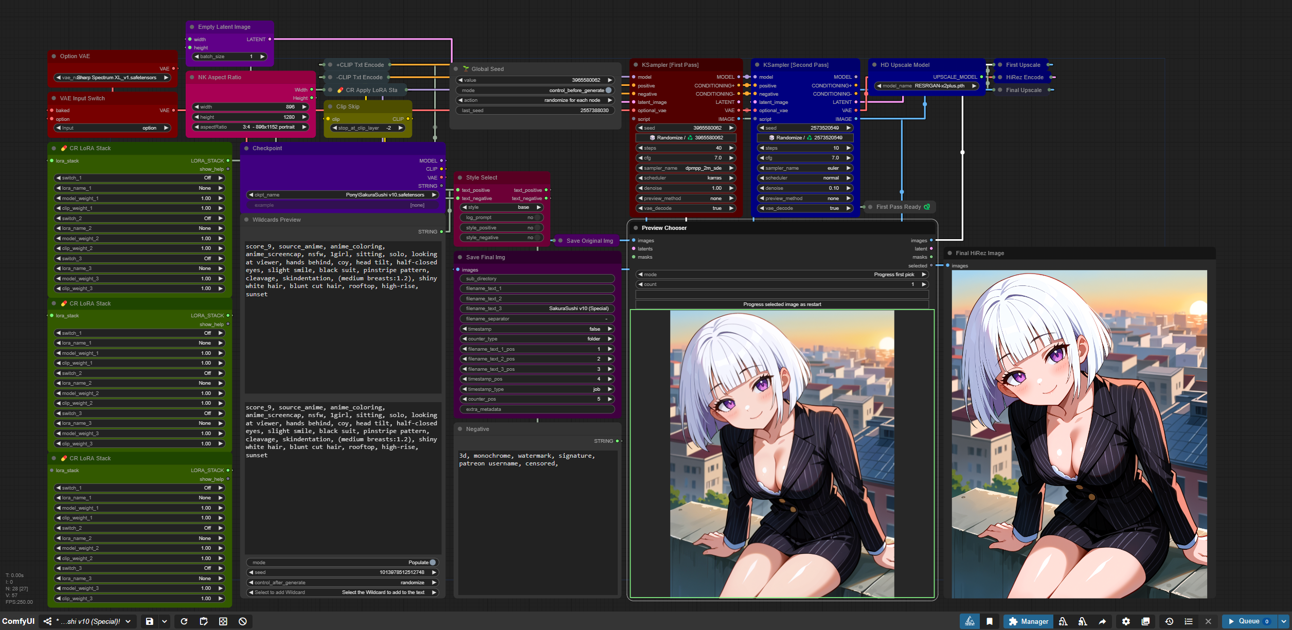The height and width of the screenshot is (630, 1292).
Task: Open the settings gear icon
Action: coord(1126,621)
